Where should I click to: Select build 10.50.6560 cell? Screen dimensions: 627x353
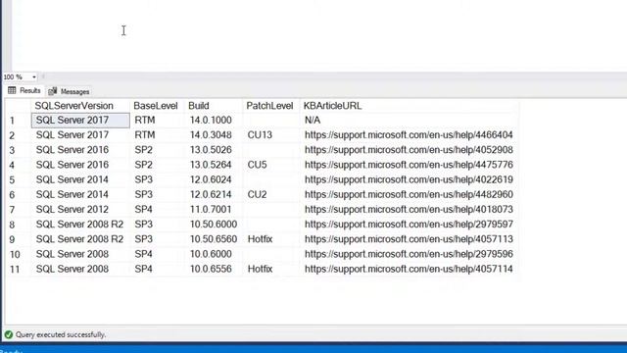coord(214,239)
